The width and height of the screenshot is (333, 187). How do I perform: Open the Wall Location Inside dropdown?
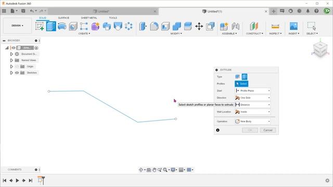pos(253,112)
